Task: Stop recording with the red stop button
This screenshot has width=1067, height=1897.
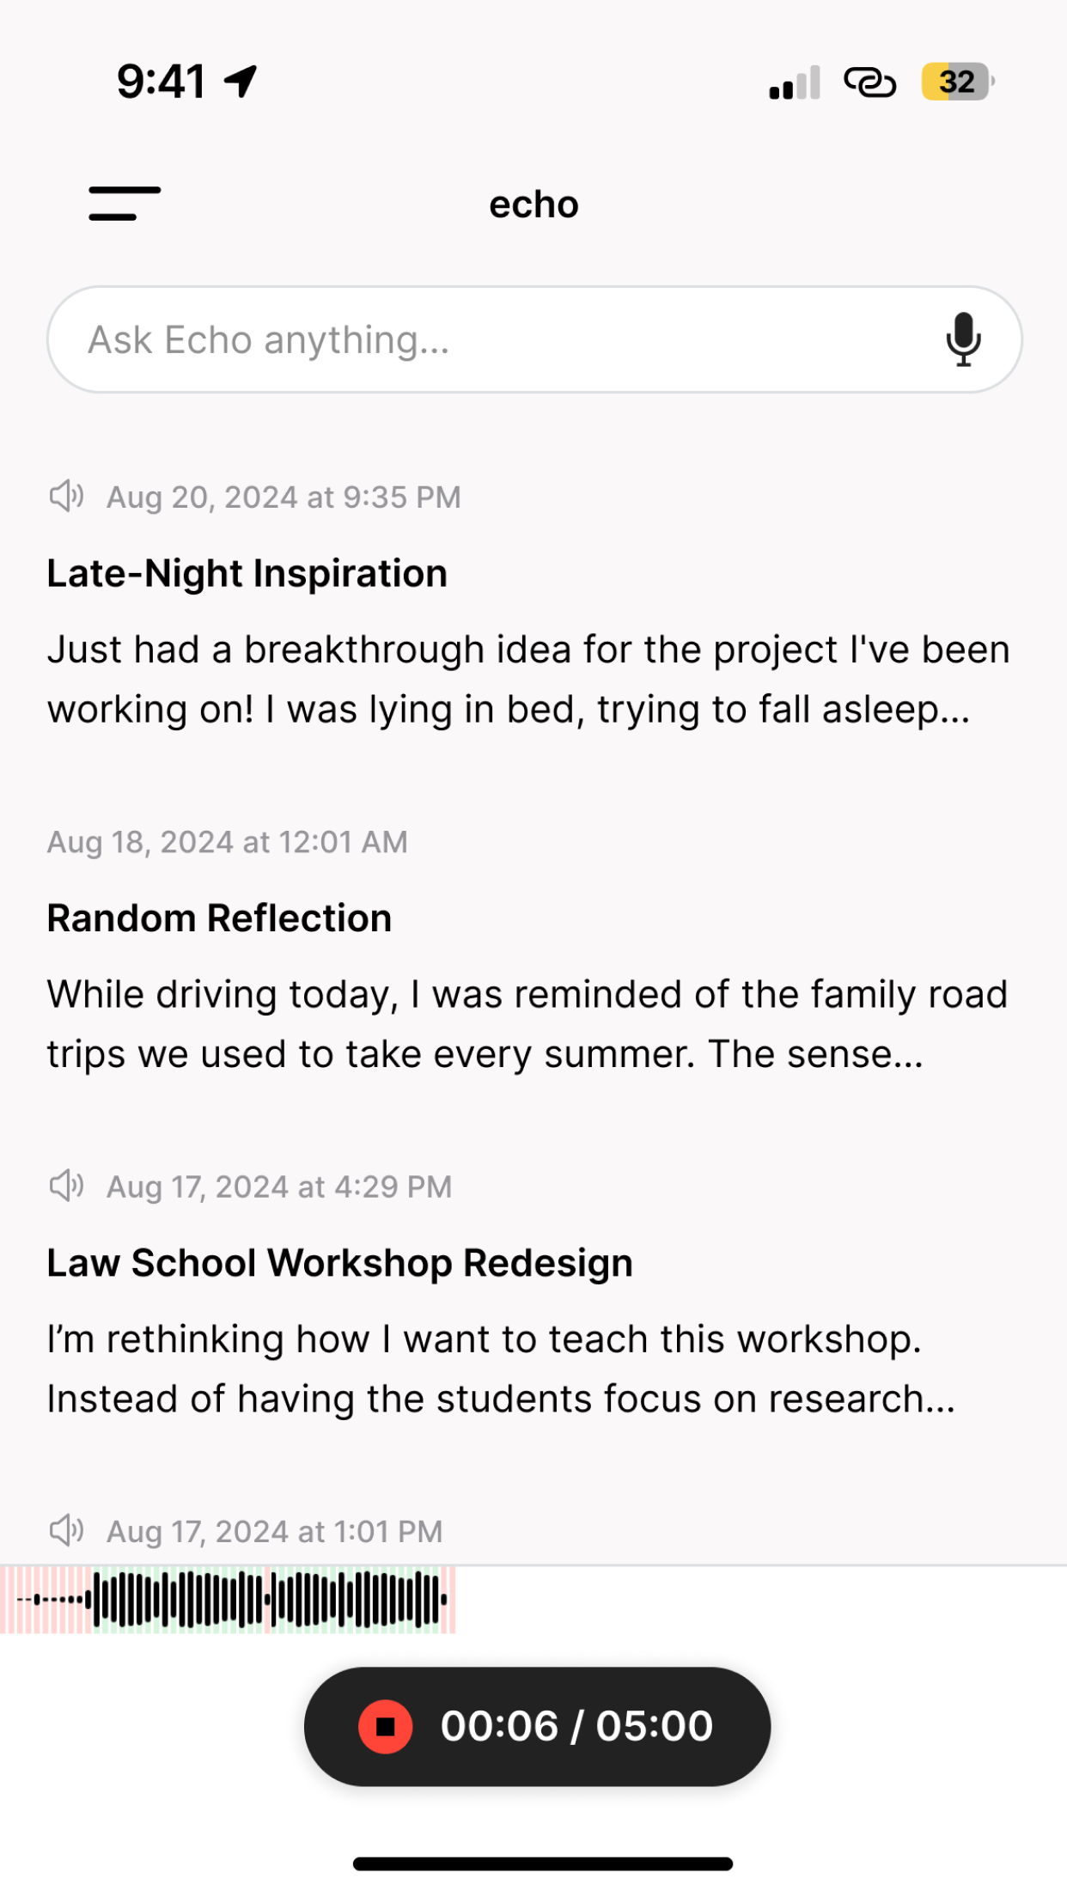Action: 385,1727
